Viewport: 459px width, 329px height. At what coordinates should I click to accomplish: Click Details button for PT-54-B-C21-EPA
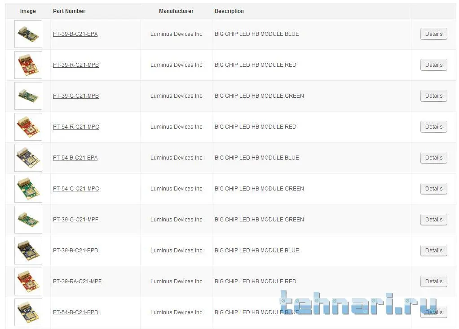pos(433,158)
